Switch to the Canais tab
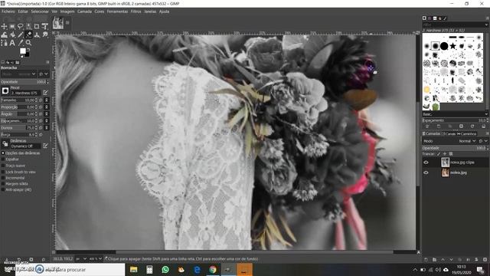This screenshot has width=490, height=276. coord(449,133)
